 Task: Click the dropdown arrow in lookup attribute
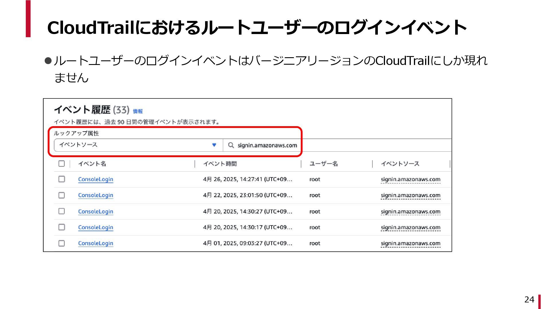(x=214, y=145)
